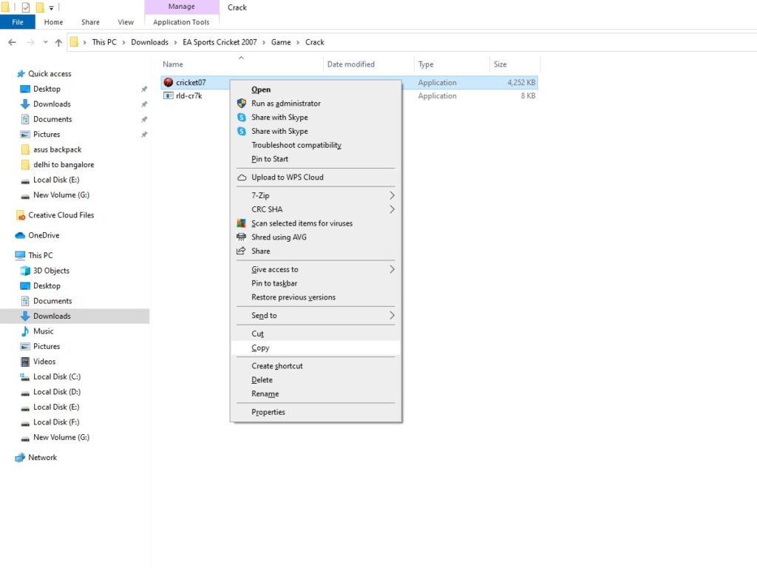
Task: Select Copy from the context menu
Action: tap(260, 348)
